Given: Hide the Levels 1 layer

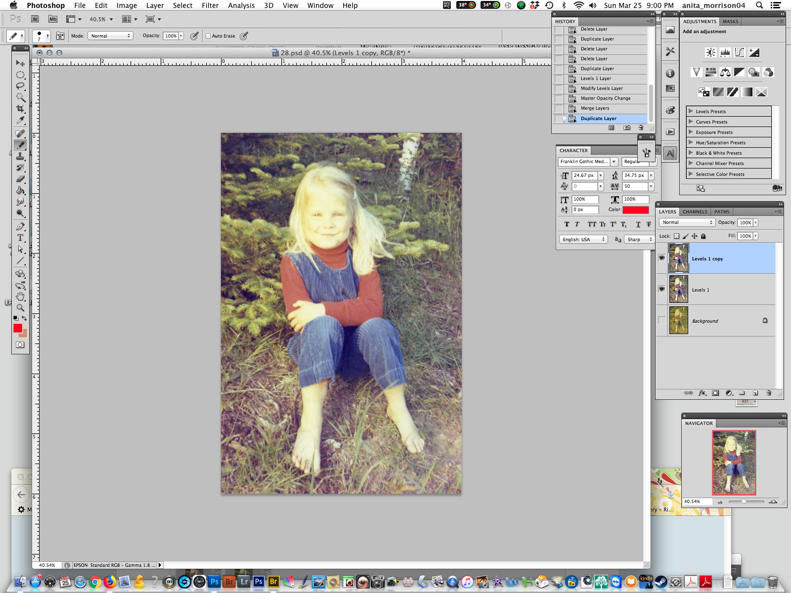Looking at the screenshot, I should (661, 289).
